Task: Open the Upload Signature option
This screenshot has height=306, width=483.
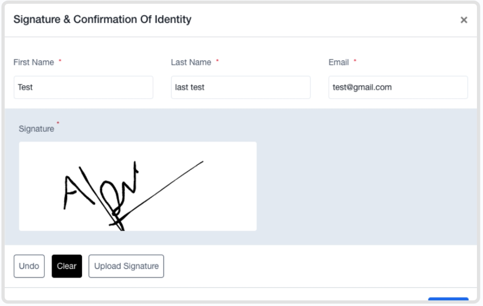Action: tap(126, 266)
